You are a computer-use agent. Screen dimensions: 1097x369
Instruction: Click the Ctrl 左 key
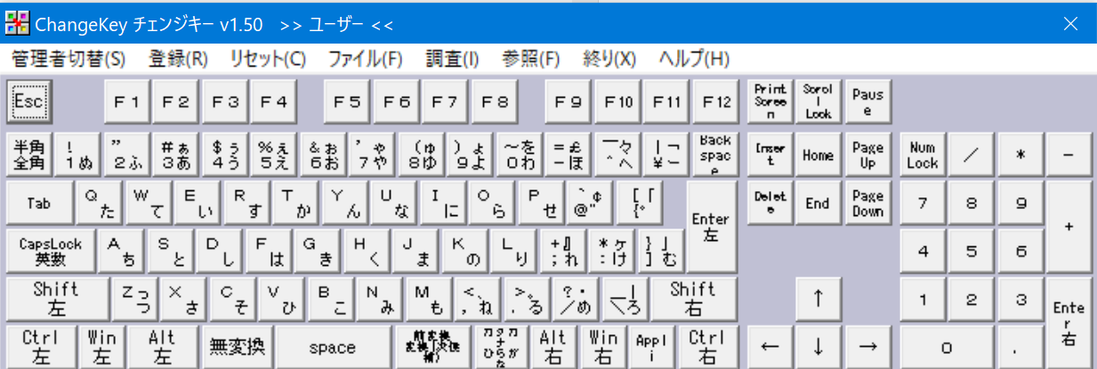pyautogui.click(x=41, y=348)
